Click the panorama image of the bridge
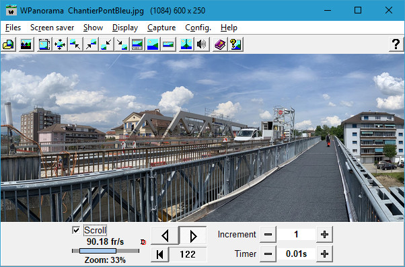Screen dimensions: 405x267 click(x=202, y=138)
